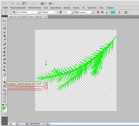Select the Clone Stamp tool
The height and width of the screenshot is (126, 139).
5,52
